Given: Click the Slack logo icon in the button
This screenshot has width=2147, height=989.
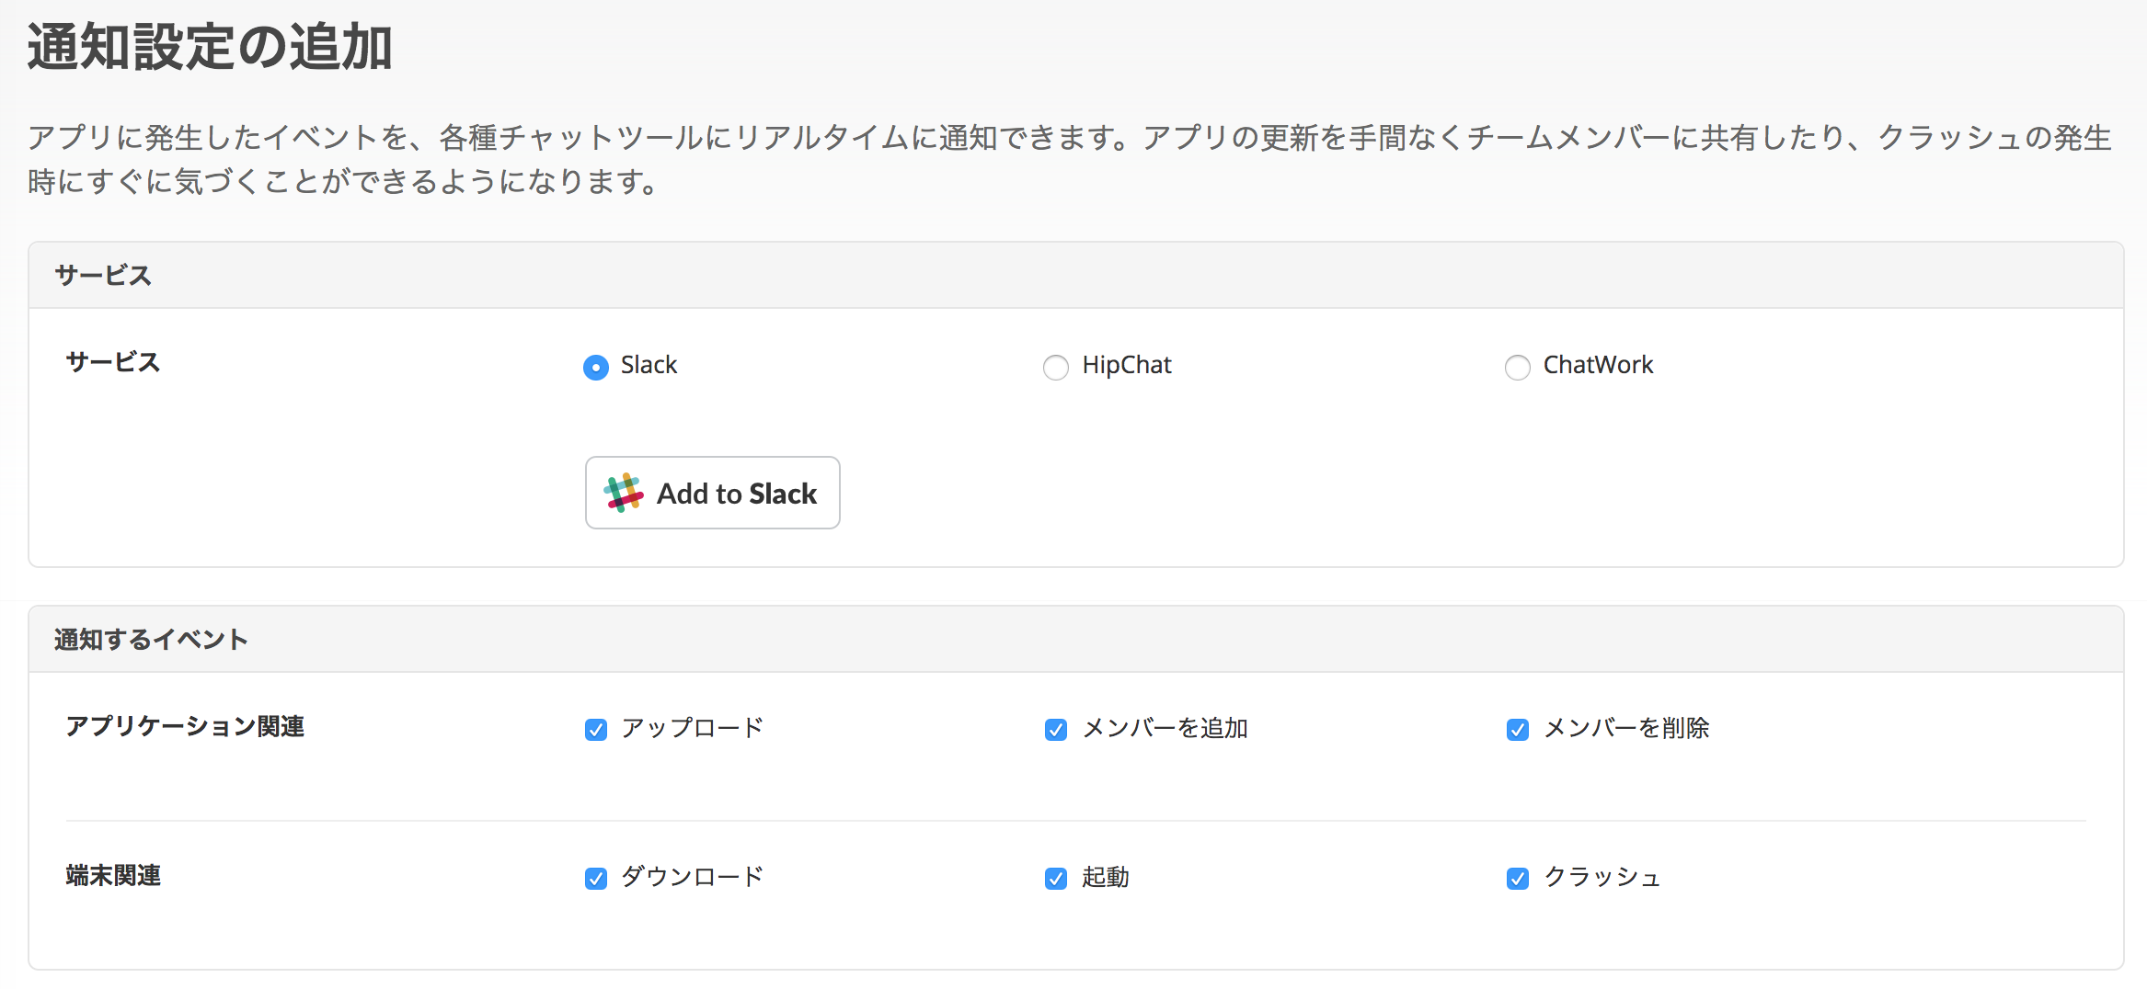Looking at the screenshot, I should [x=624, y=493].
